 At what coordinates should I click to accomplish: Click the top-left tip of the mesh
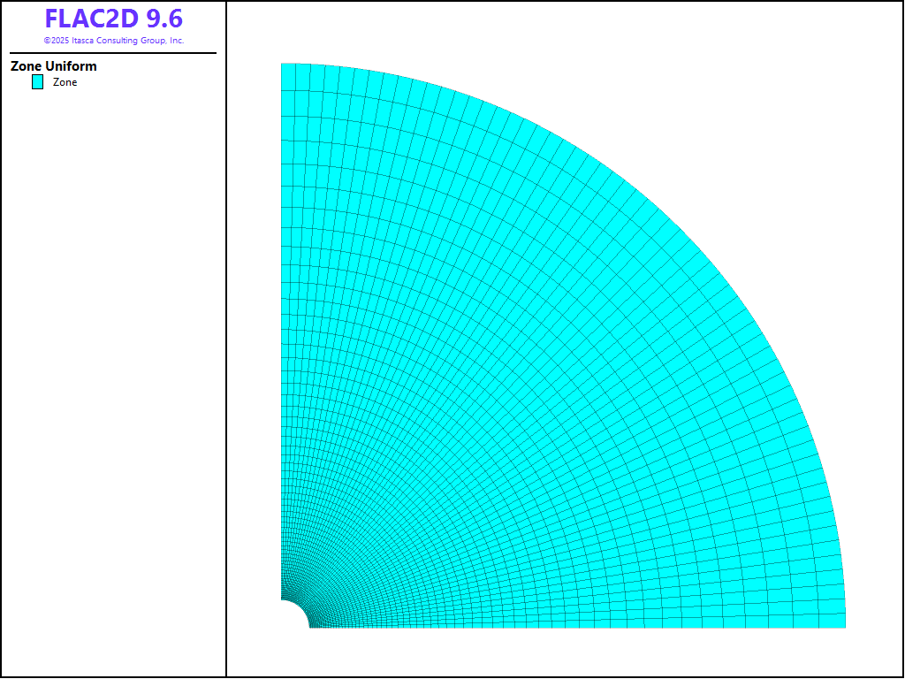coord(283,65)
